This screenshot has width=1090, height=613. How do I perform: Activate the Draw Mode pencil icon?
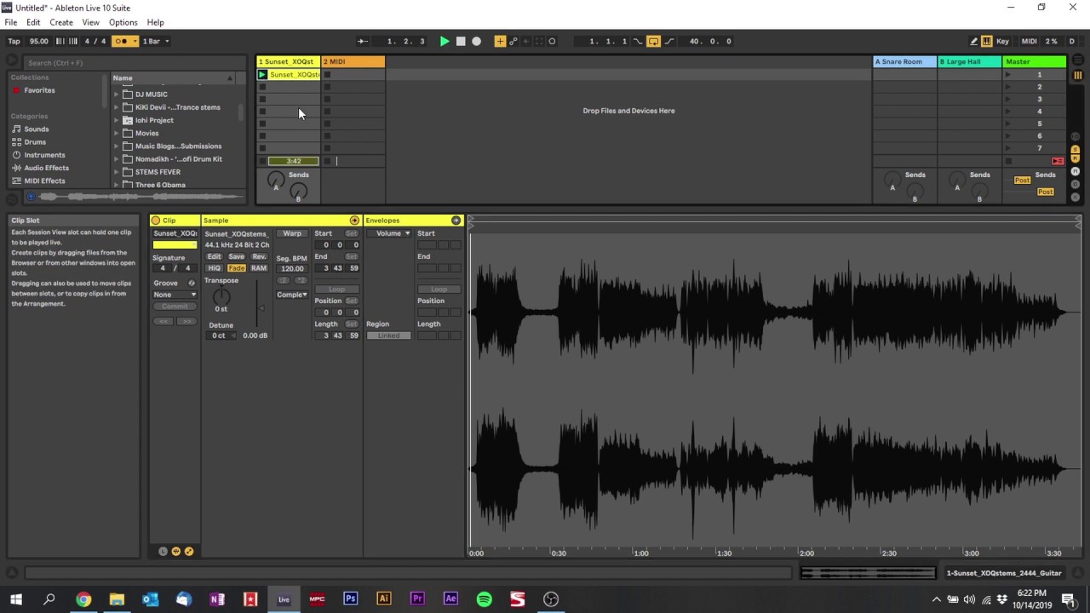[974, 41]
